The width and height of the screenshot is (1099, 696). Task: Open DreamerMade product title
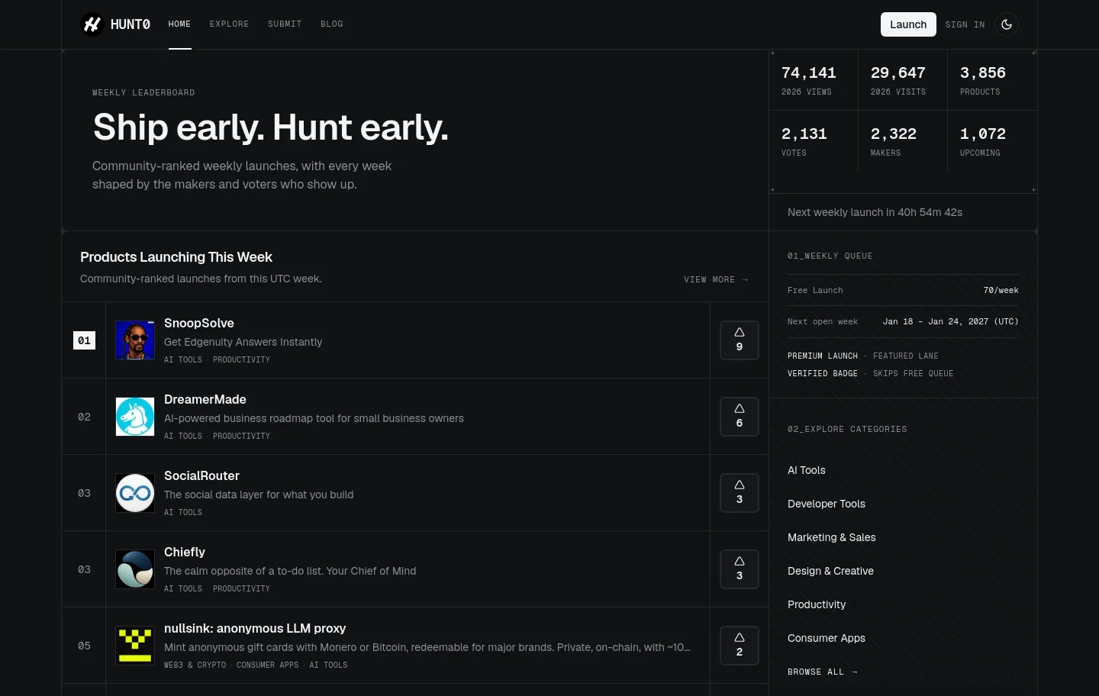[x=205, y=399]
